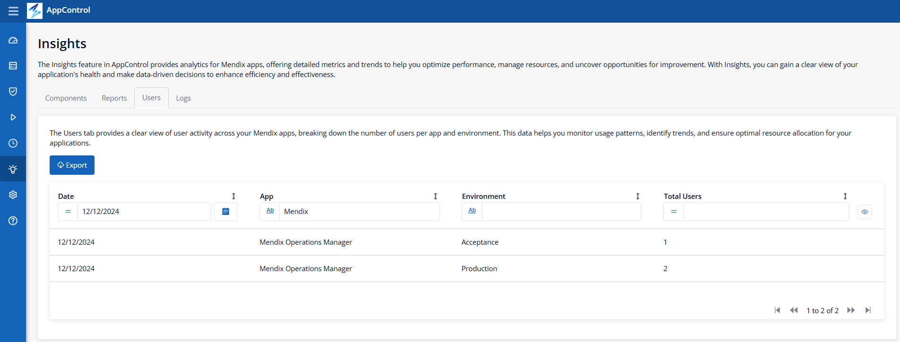This screenshot has width=900, height=342.
Task: Sort by App column
Action: coord(435,196)
